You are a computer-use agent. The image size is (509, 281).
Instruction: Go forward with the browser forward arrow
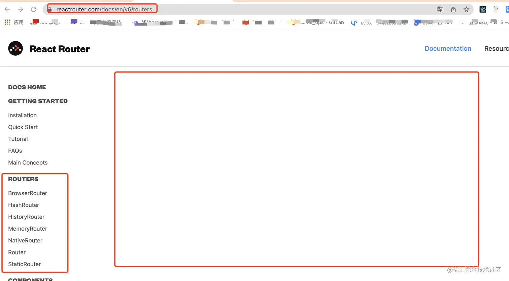tap(21, 9)
